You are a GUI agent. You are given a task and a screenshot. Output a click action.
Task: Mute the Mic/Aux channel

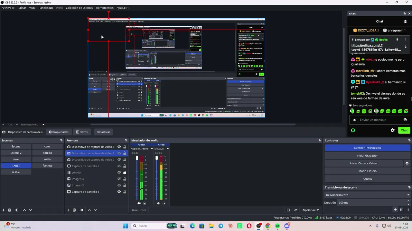click(159, 203)
